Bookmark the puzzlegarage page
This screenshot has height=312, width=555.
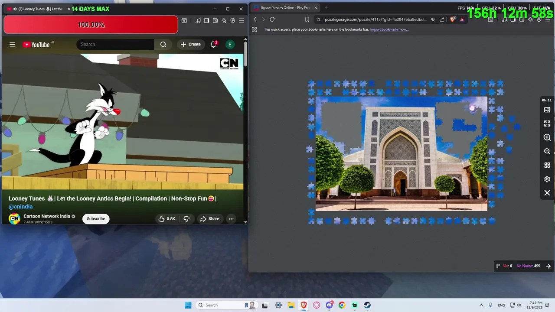(x=307, y=19)
